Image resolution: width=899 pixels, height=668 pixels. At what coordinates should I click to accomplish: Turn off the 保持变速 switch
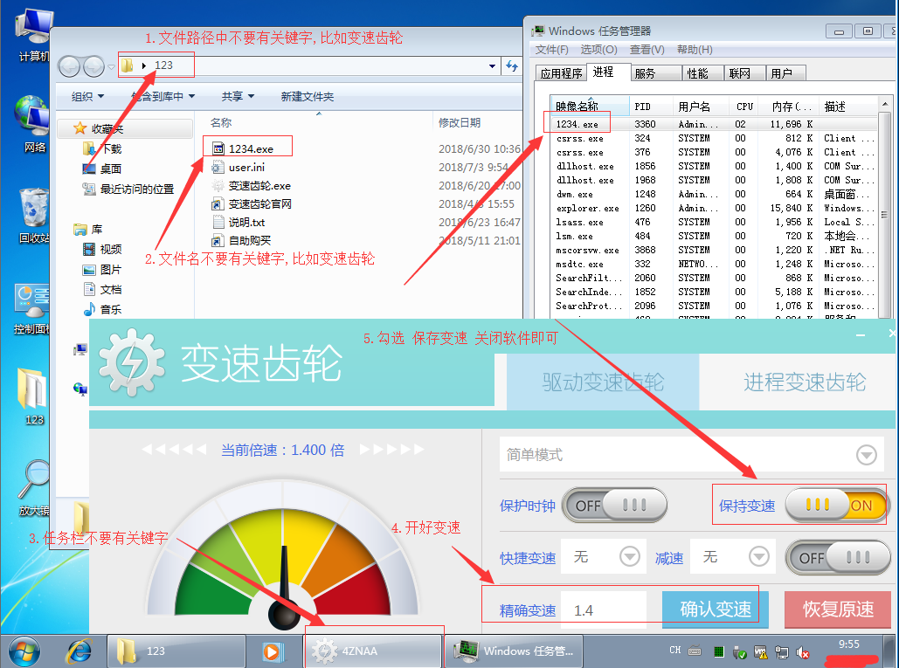tap(836, 505)
